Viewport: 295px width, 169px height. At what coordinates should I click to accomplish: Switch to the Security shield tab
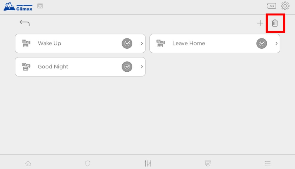click(x=87, y=164)
